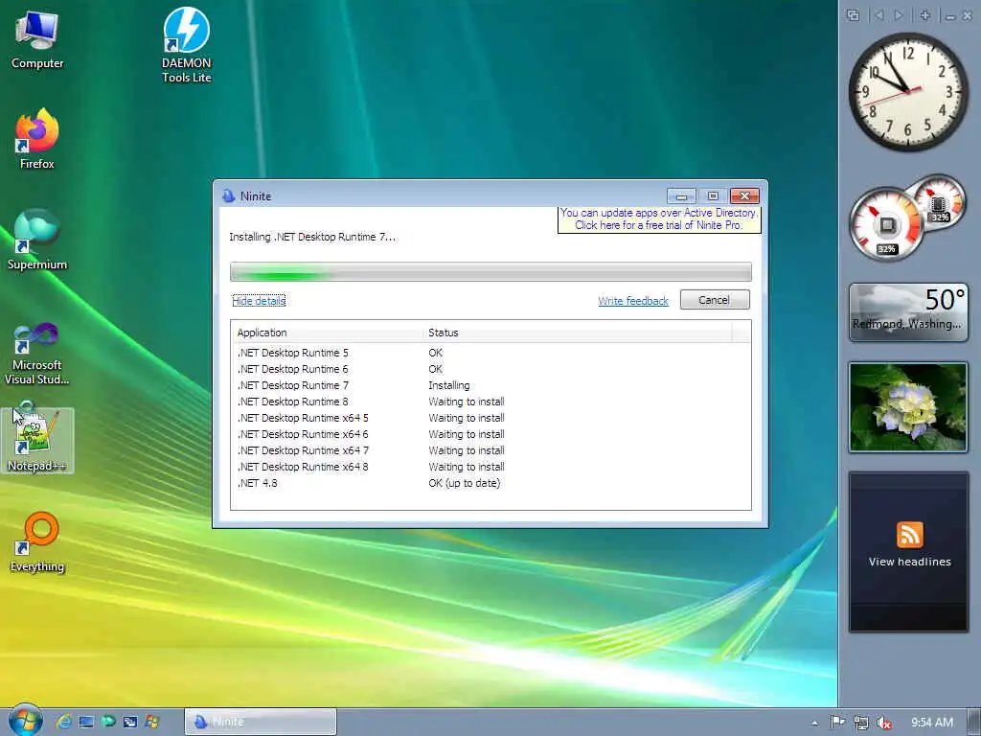The image size is (981, 736).
Task: Click the installation progress bar
Action: (x=490, y=271)
